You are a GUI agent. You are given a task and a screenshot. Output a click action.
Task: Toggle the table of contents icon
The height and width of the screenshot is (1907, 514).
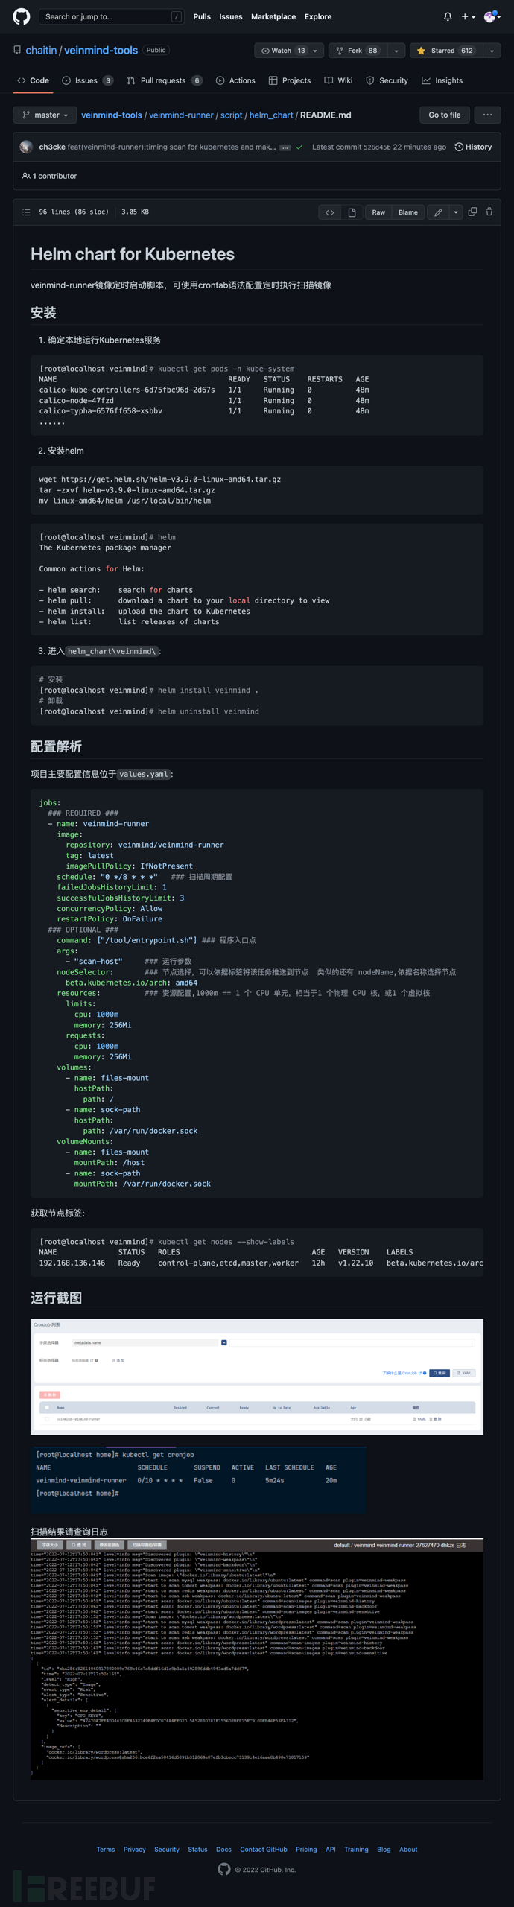26,212
